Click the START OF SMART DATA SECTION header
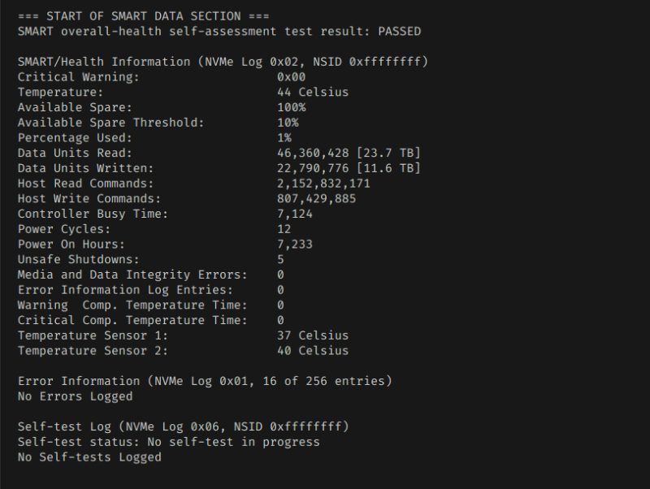Viewport: 650px width, 489px height. [x=144, y=16]
